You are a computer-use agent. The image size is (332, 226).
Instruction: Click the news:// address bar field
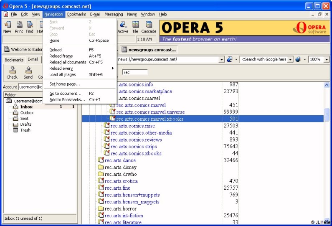pyautogui.click(x=168, y=59)
